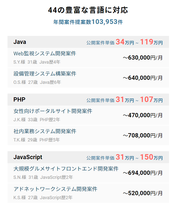The height and width of the screenshot is (214, 178).
Task: Click the ~708,000円/月 price
Action: coord(143,135)
